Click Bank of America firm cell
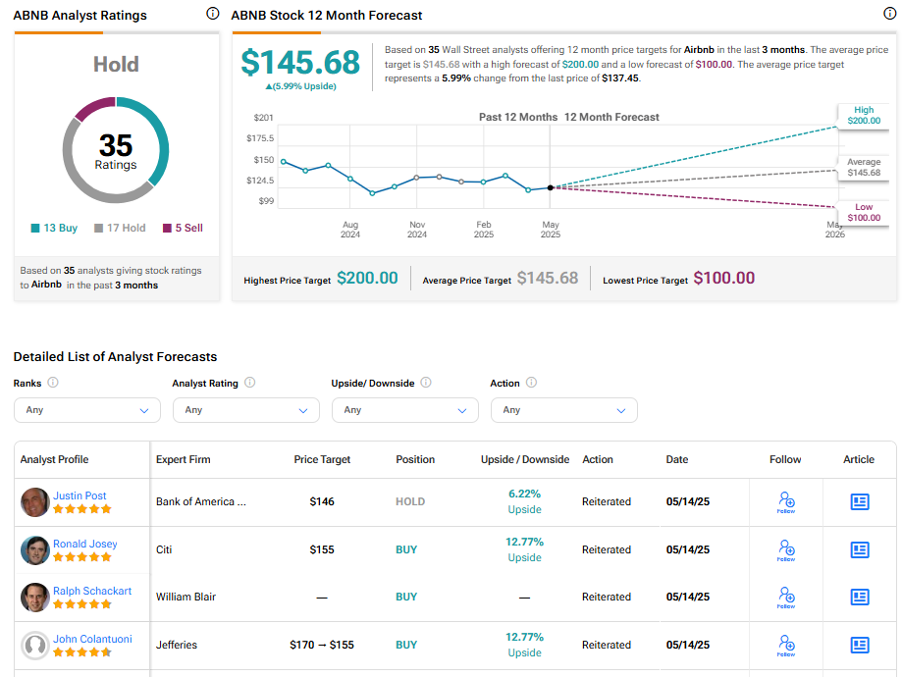Image resolution: width=902 pixels, height=677 pixels. [201, 501]
